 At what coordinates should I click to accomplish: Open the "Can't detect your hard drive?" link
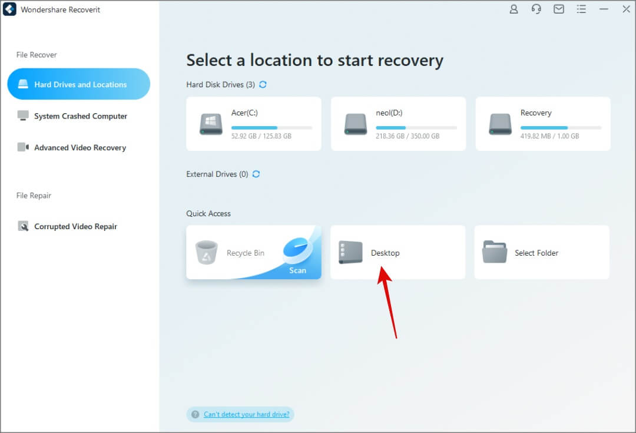(247, 414)
